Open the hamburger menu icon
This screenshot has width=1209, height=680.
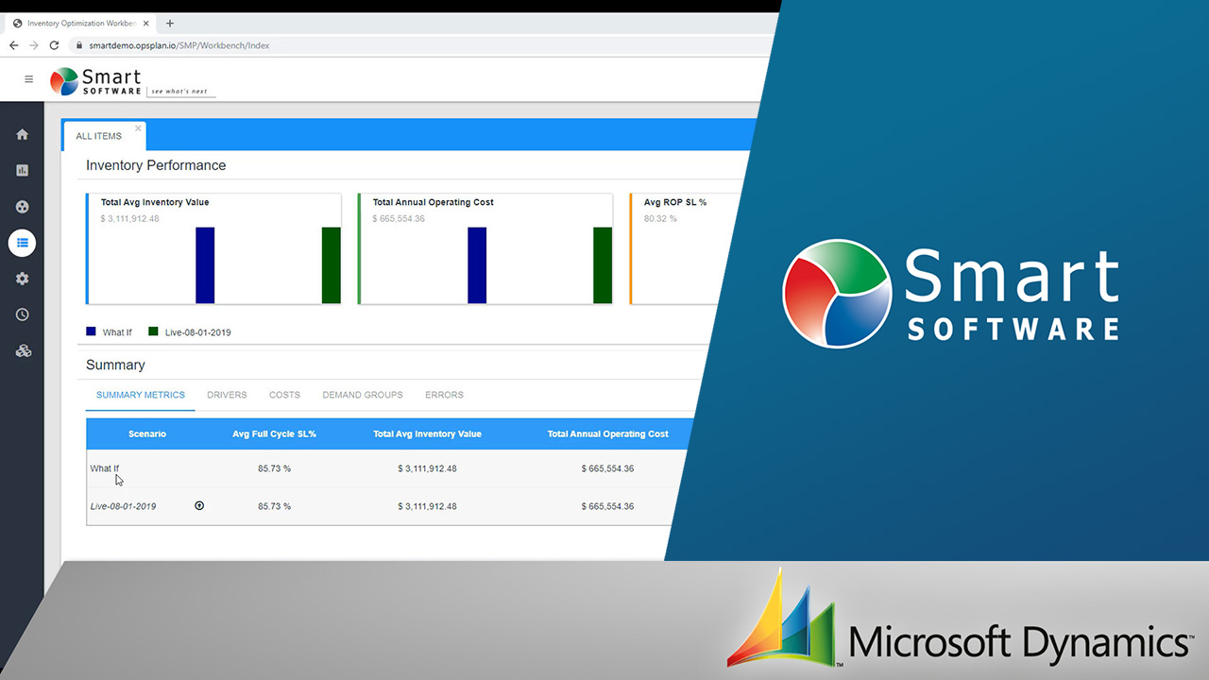pyautogui.click(x=28, y=79)
